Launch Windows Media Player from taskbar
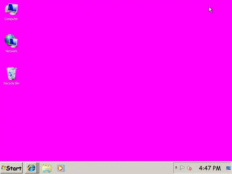 point(61,168)
